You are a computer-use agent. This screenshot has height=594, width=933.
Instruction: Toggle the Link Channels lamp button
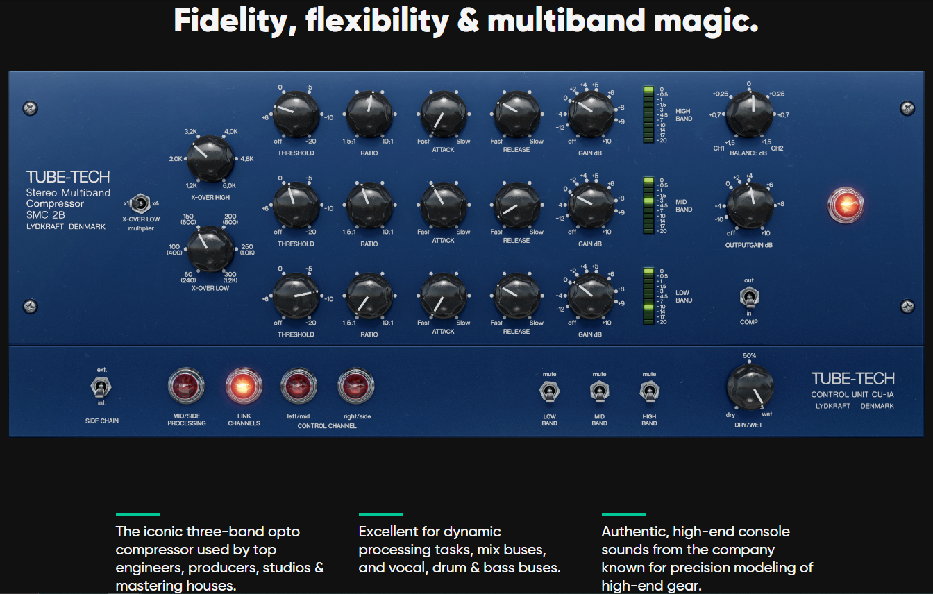(244, 387)
